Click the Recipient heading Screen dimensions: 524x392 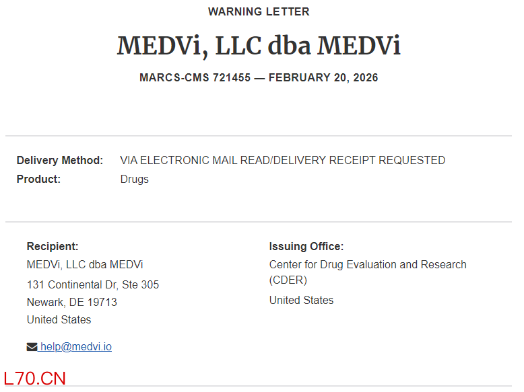tap(53, 246)
